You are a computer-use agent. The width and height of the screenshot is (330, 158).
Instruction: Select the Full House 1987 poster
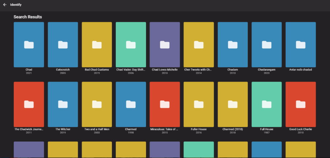(267, 104)
